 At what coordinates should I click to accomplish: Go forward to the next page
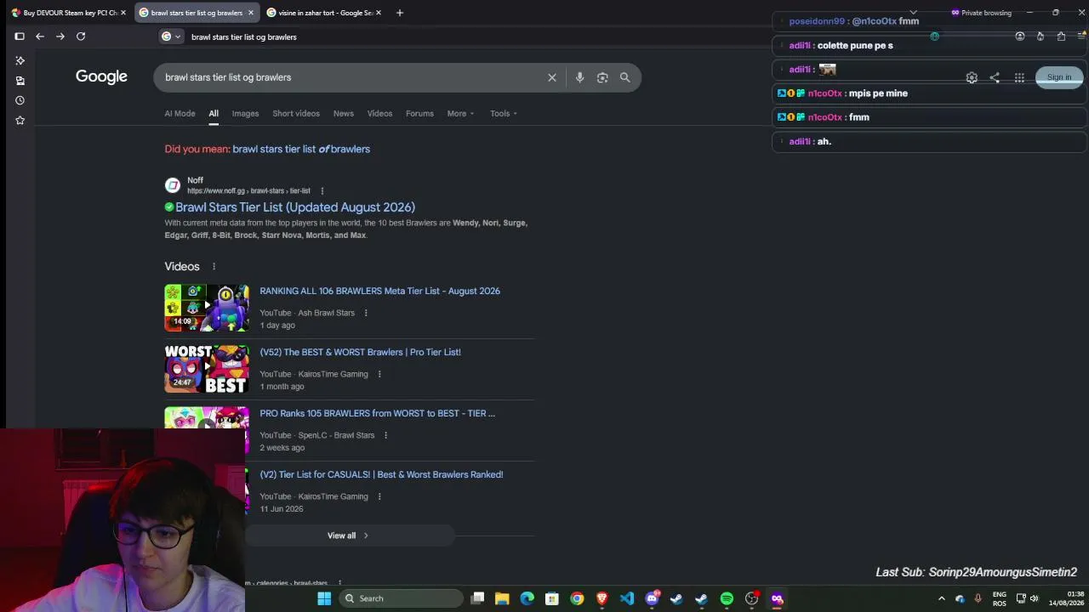tap(60, 37)
